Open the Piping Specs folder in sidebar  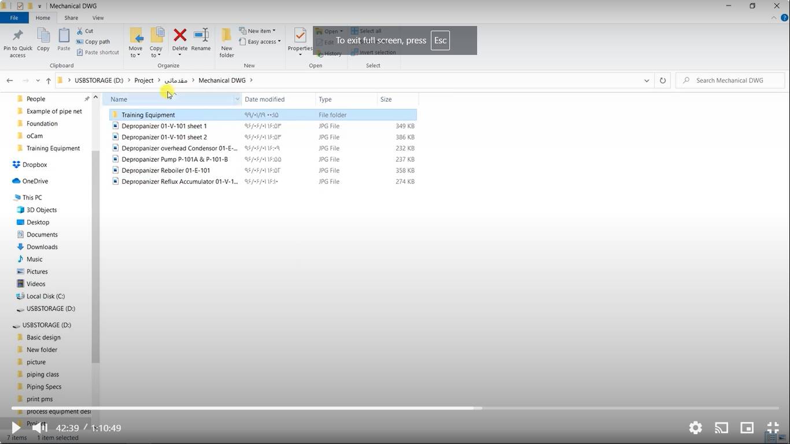point(44,387)
